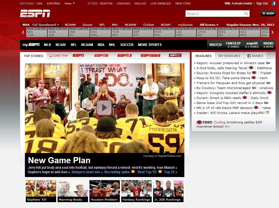Select Cricket scoreboard tab
The width and height of the screenshot is (279, 208).
point(149,25)
